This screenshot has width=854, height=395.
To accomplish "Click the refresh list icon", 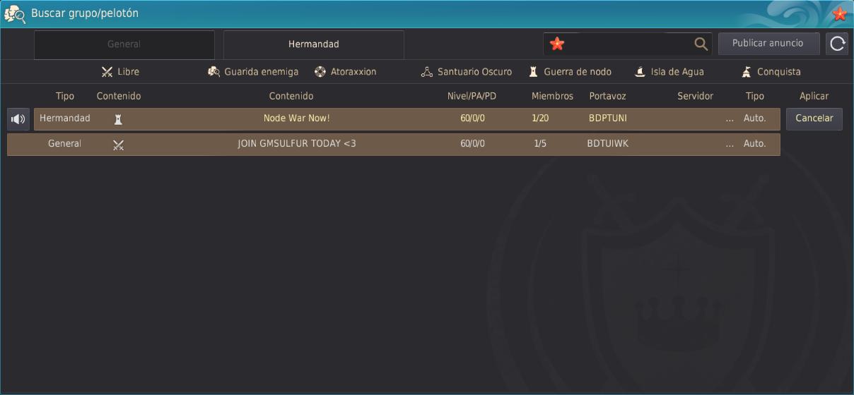I will click(x=837, y=44).
